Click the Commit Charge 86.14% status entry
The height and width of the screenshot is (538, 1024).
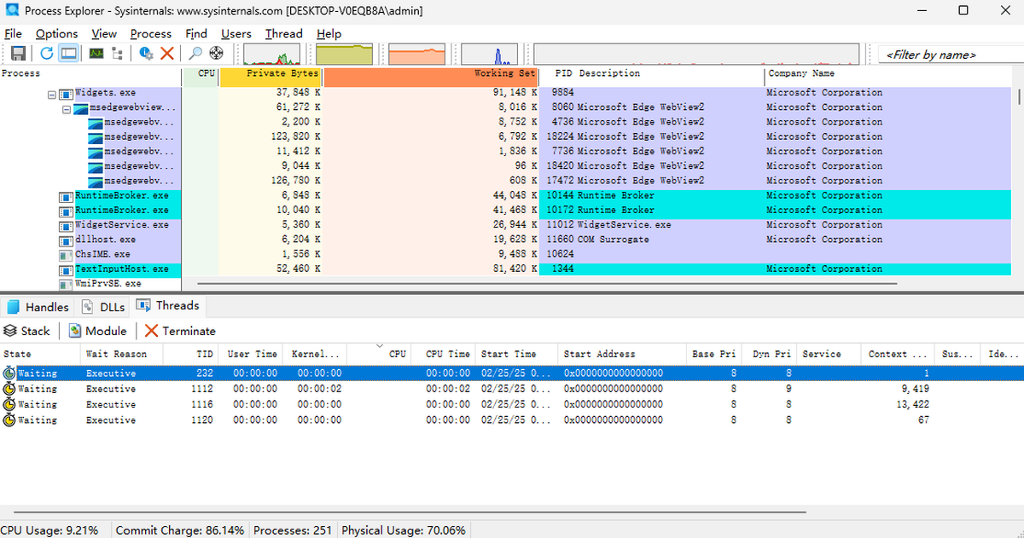click(x=180, y=530)
